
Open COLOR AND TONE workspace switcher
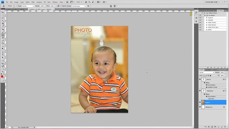click(212, 2)
